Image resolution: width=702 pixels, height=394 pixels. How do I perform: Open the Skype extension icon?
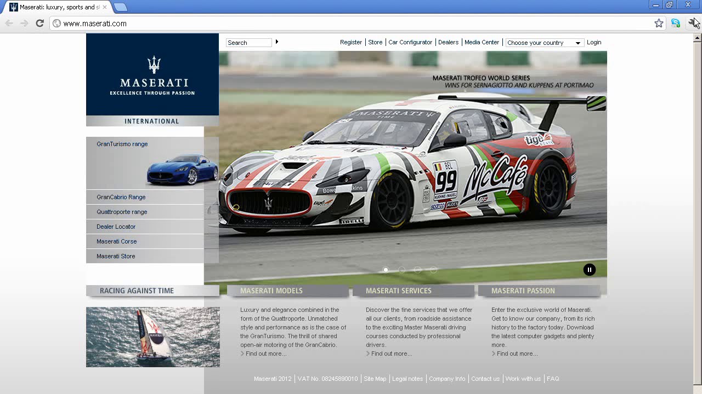tap(676, 23)
